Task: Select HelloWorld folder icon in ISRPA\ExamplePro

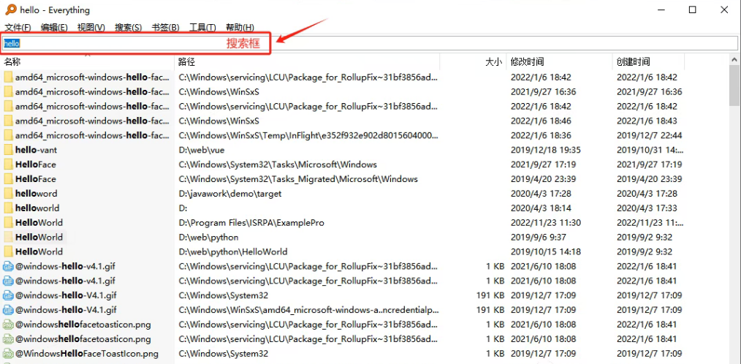Action: click(x=8, y=223)
